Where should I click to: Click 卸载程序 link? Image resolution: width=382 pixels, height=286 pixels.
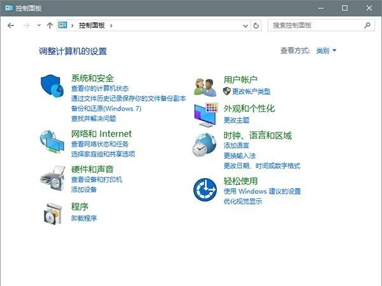(x=84, y=218)
